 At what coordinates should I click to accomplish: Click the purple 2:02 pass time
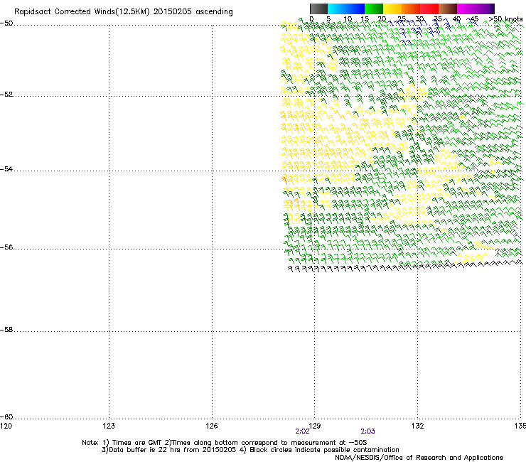coord(302,431)
